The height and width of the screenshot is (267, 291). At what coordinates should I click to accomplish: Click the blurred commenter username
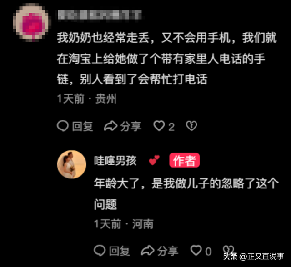pos(100,15)
